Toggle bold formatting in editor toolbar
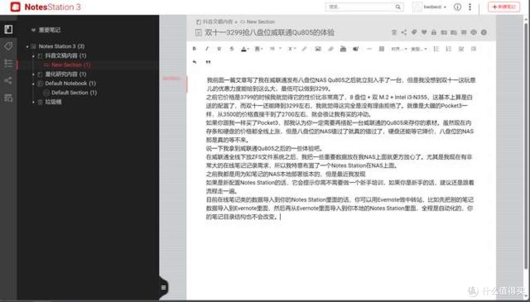 pyautogui.click(x=194, y=49)
